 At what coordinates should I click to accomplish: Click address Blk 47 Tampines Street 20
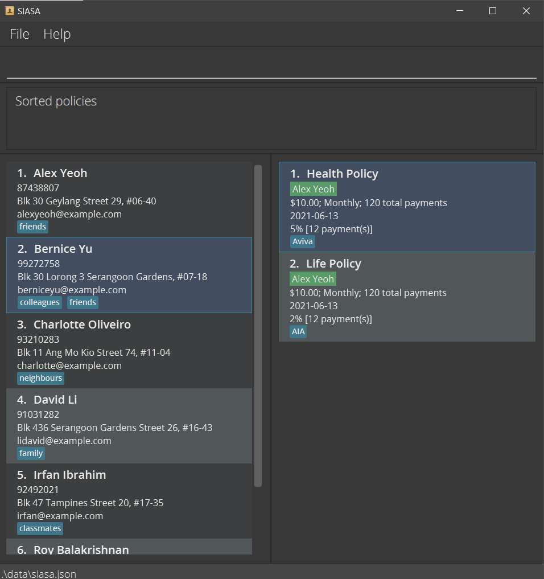90,503
